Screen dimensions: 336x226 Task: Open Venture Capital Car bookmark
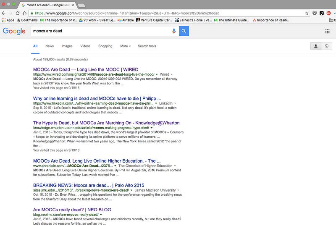154,20
